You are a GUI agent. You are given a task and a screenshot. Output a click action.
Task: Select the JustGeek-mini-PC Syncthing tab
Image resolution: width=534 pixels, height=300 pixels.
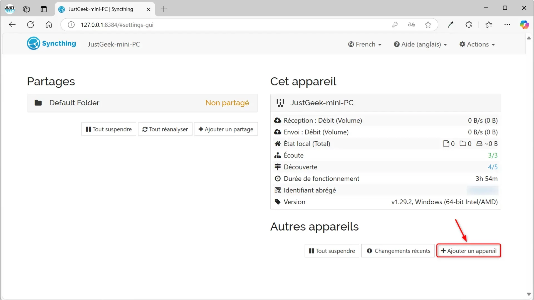tap(105, 9)
